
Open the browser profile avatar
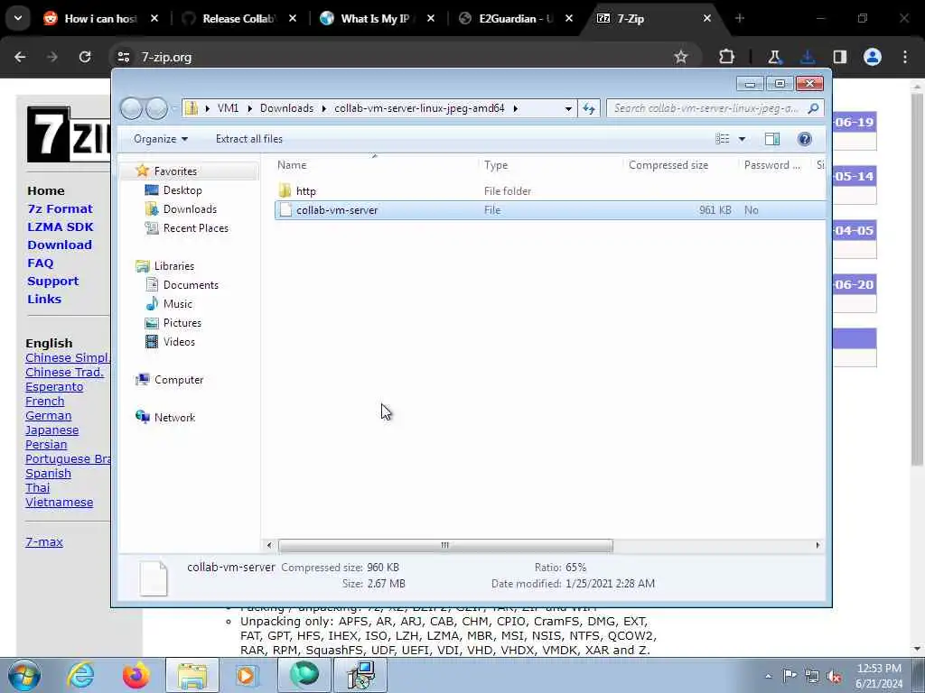pyautogui.click(x=873, y=57)
